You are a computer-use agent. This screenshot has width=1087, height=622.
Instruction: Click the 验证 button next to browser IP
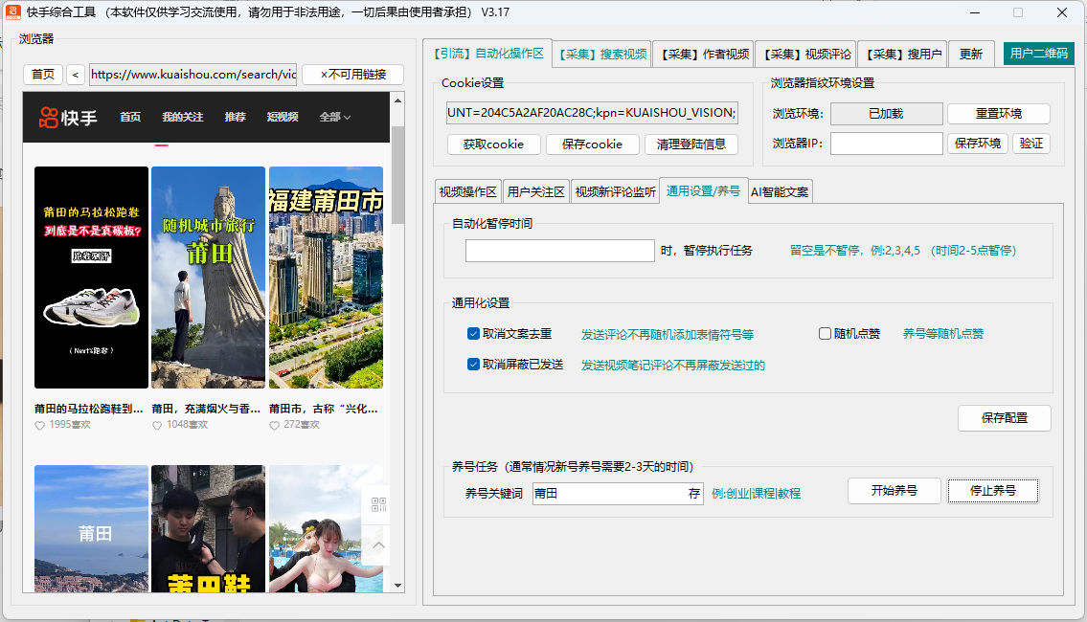(x=1031, y=144)
